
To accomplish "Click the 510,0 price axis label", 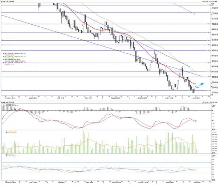I will pos(215,18).
